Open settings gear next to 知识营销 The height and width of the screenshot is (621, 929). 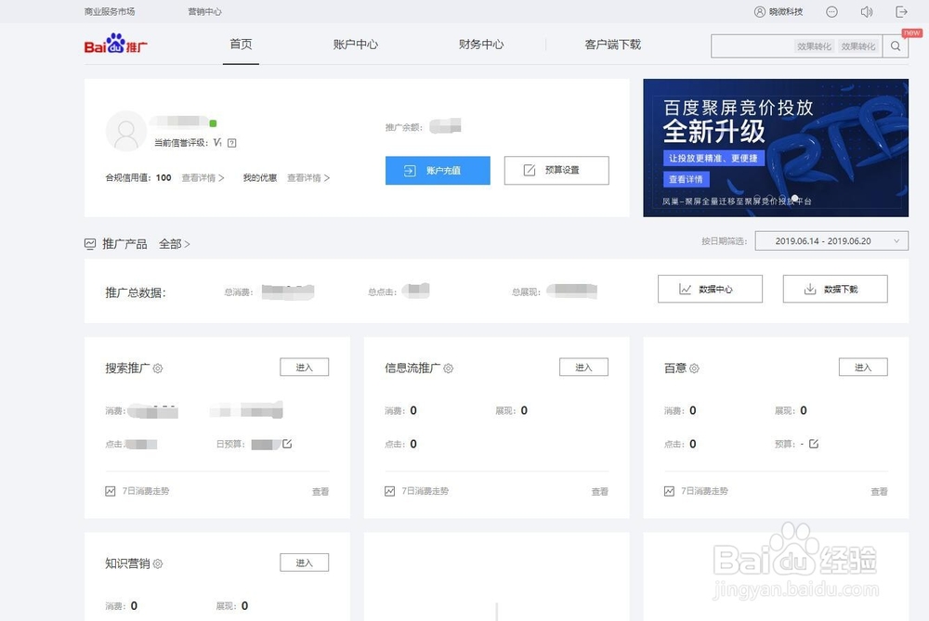pyautogui.click(x=158, y=563)
